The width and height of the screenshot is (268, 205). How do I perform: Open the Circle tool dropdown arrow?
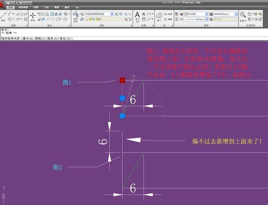(13, 19)
